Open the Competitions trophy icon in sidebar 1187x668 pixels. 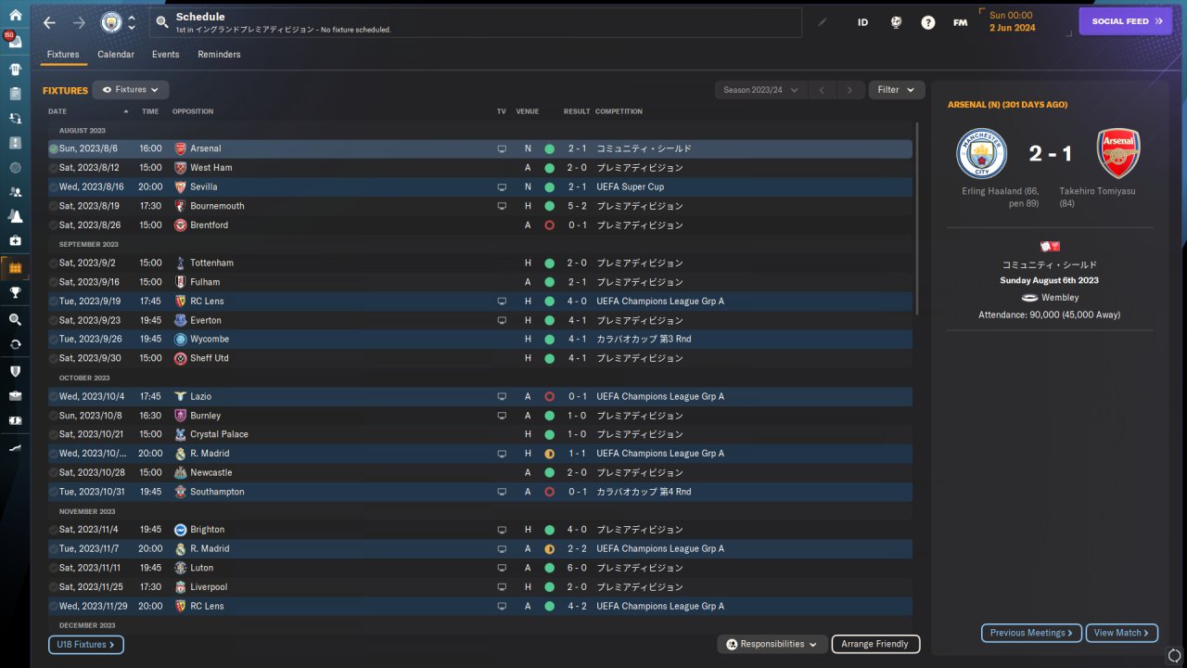point(15,292)
